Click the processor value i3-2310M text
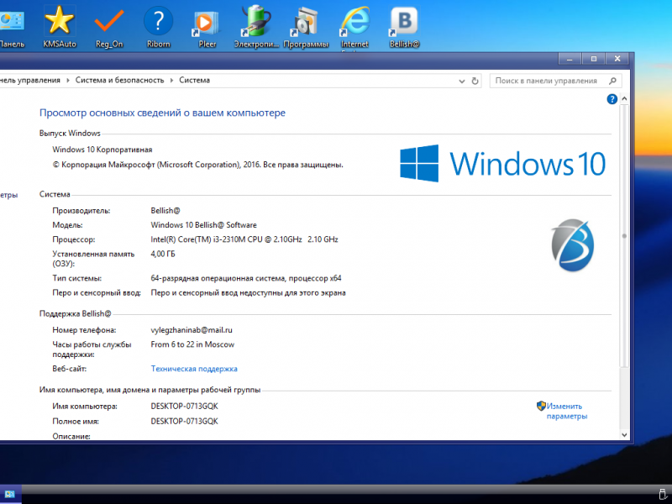The image size is (672, 504). pyautogui.click(x=244, y=239)
